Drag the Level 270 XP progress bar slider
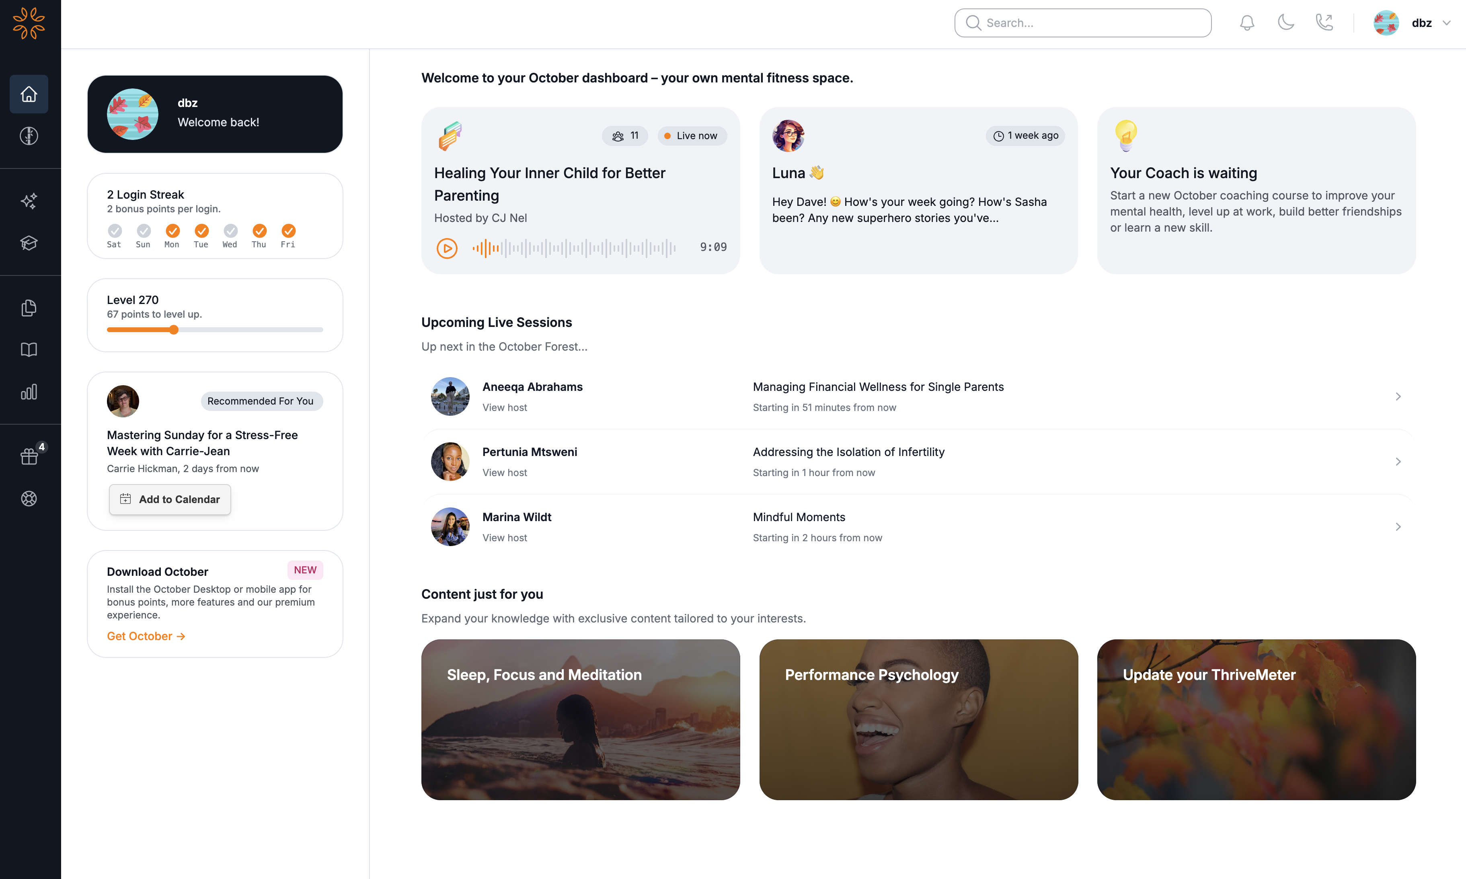 click(172, 330)
